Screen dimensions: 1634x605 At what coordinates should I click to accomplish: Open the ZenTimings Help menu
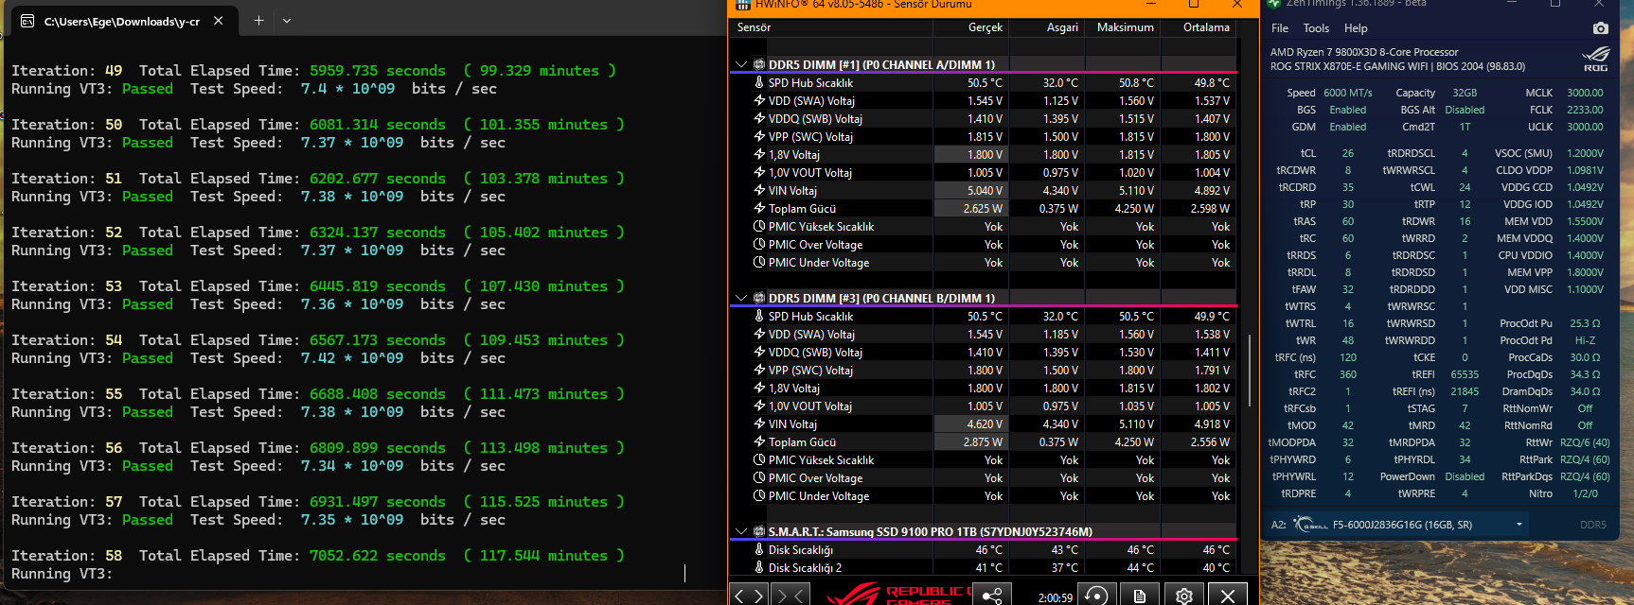[1356, 28]
